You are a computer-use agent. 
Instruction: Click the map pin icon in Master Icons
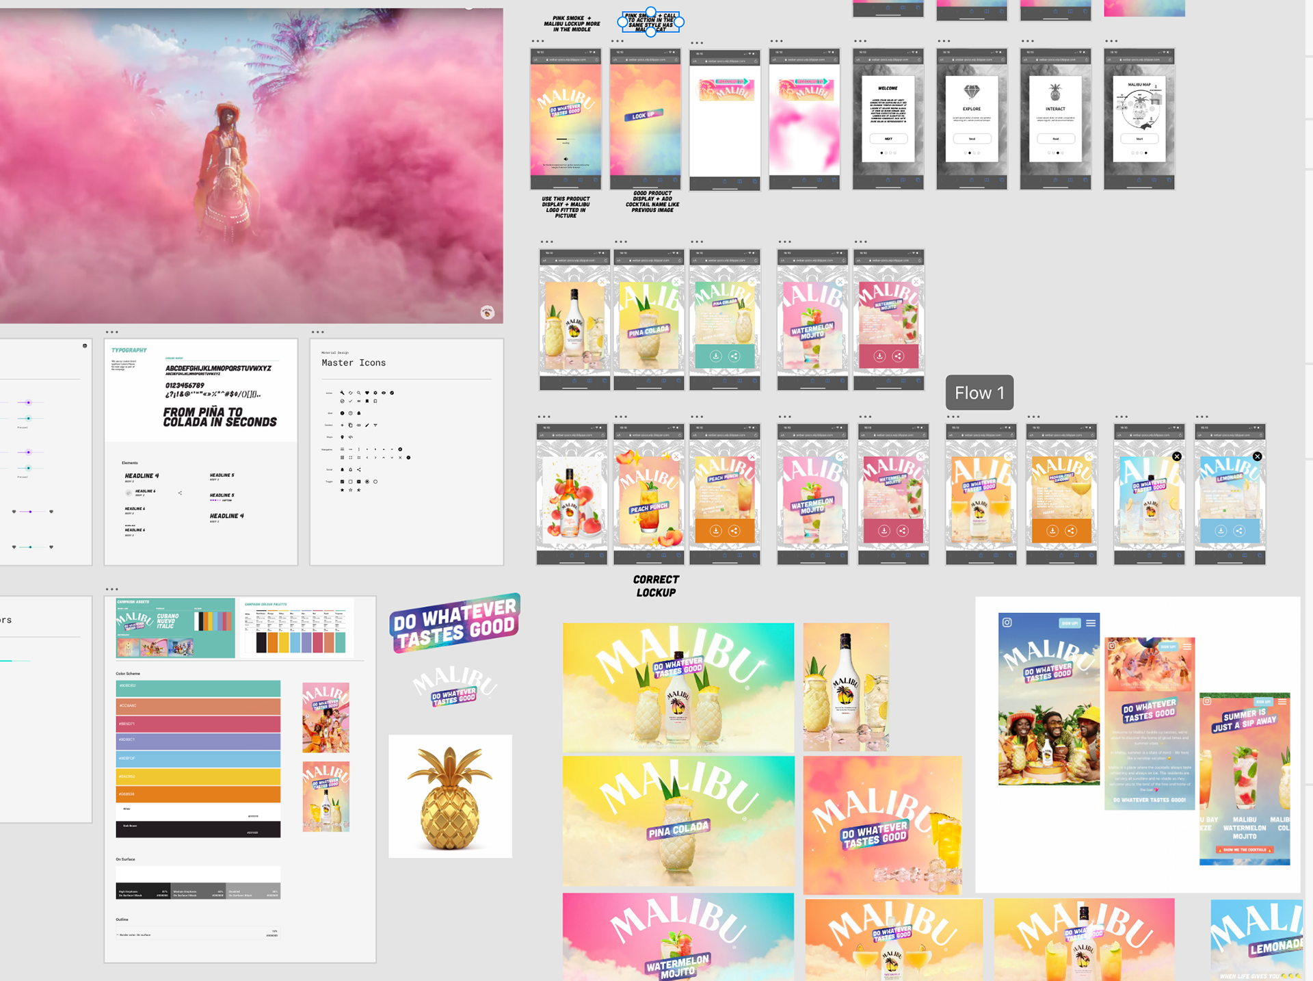(342, 436)
